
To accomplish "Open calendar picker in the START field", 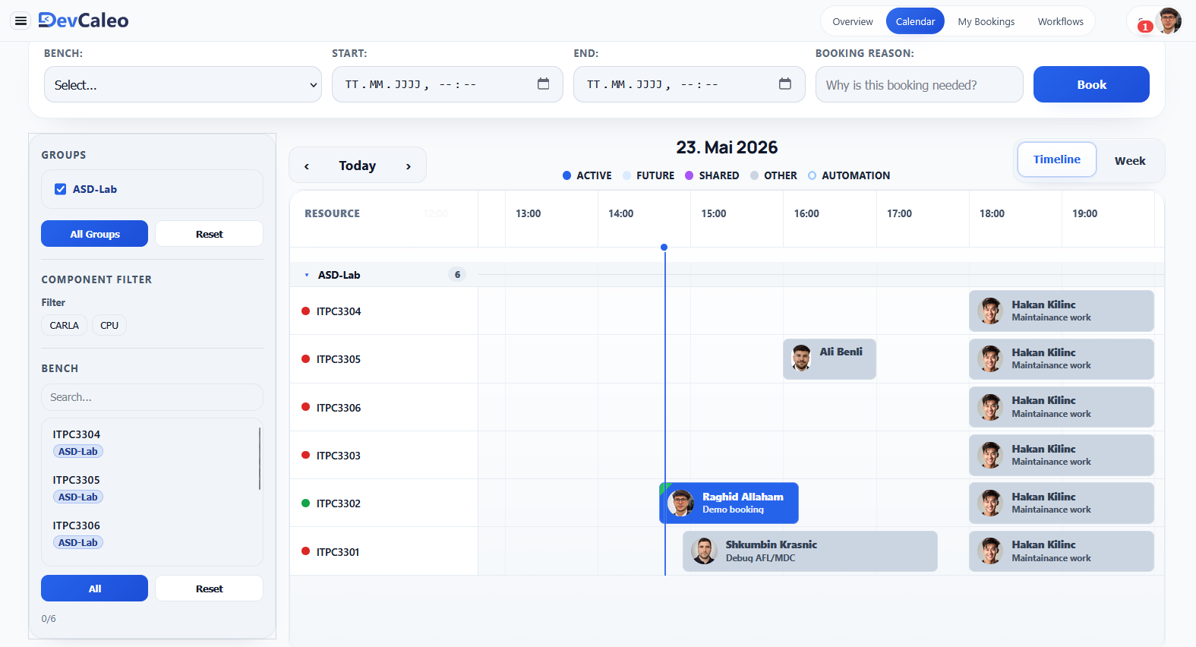I will 543,84.
